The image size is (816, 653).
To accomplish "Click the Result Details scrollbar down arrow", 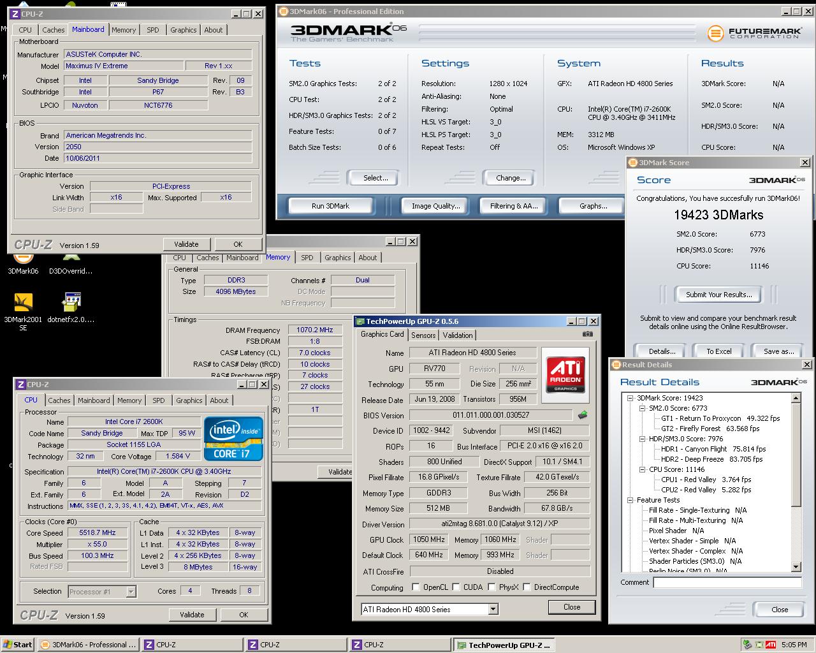I will coord(796,567).
